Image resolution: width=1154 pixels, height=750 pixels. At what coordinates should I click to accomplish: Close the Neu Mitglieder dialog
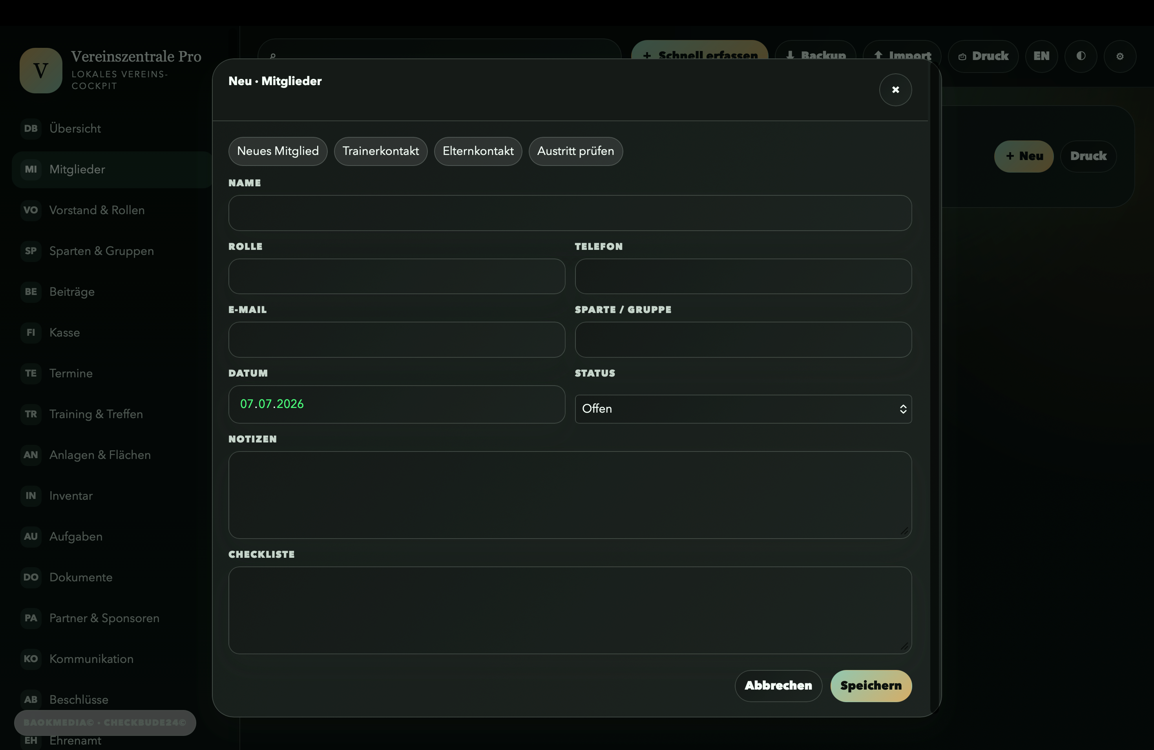895,90
